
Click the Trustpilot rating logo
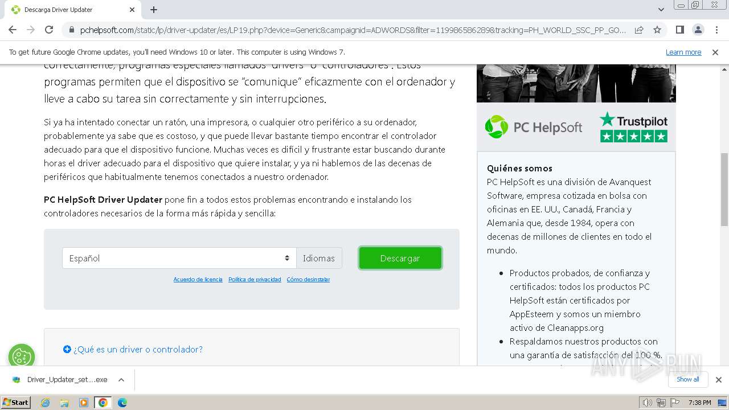(x=633, y=127)
